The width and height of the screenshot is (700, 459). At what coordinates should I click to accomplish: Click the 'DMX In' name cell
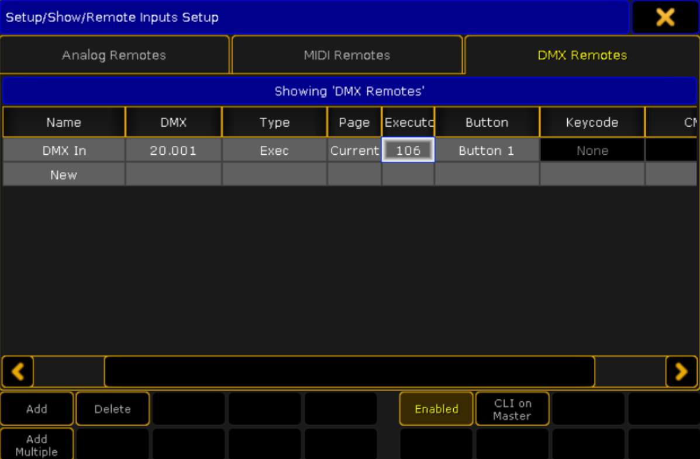click(x=64, y=150)
